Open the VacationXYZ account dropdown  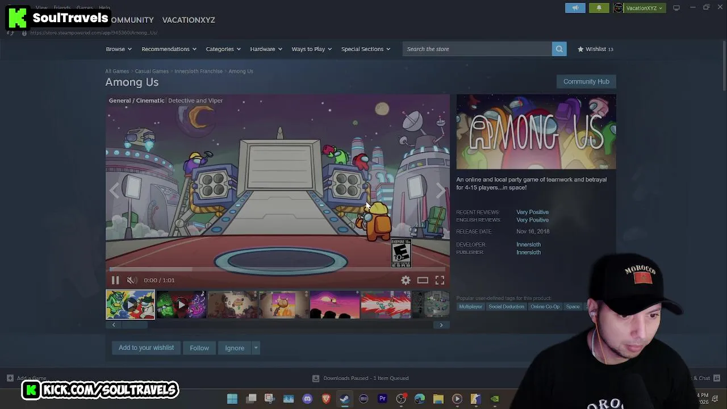pyautogui.click(x=639, y=8)
